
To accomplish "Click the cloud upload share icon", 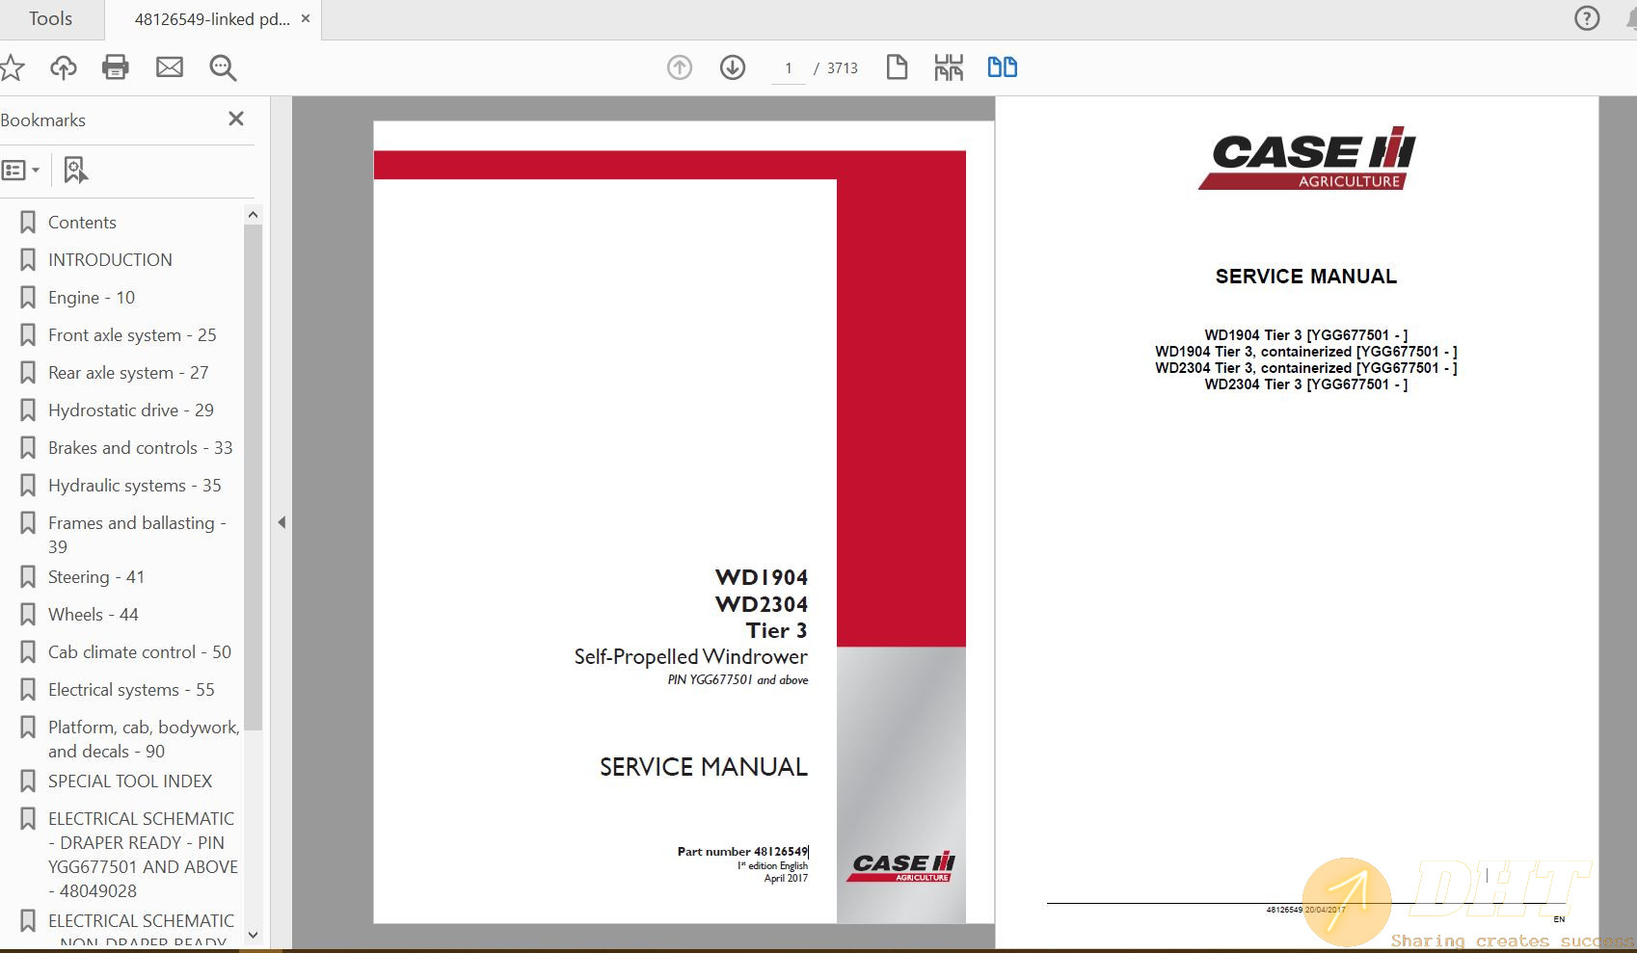I will click(x=64, y=67).
